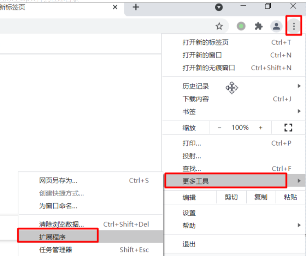Click the 创建快捷方式... entry
Screen dimensions: 306x256
click(90, 193)
